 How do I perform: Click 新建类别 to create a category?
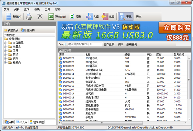coord(11,30)
